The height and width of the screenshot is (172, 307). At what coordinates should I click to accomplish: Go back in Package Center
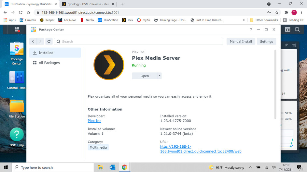pos(33,42)
